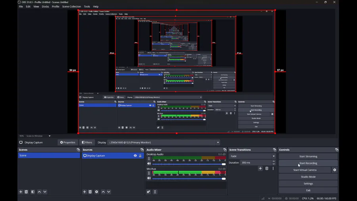The height and width of the screenshot is (201, 357).
Task: Open virtual camera settings gear
Action: (334, 170)
